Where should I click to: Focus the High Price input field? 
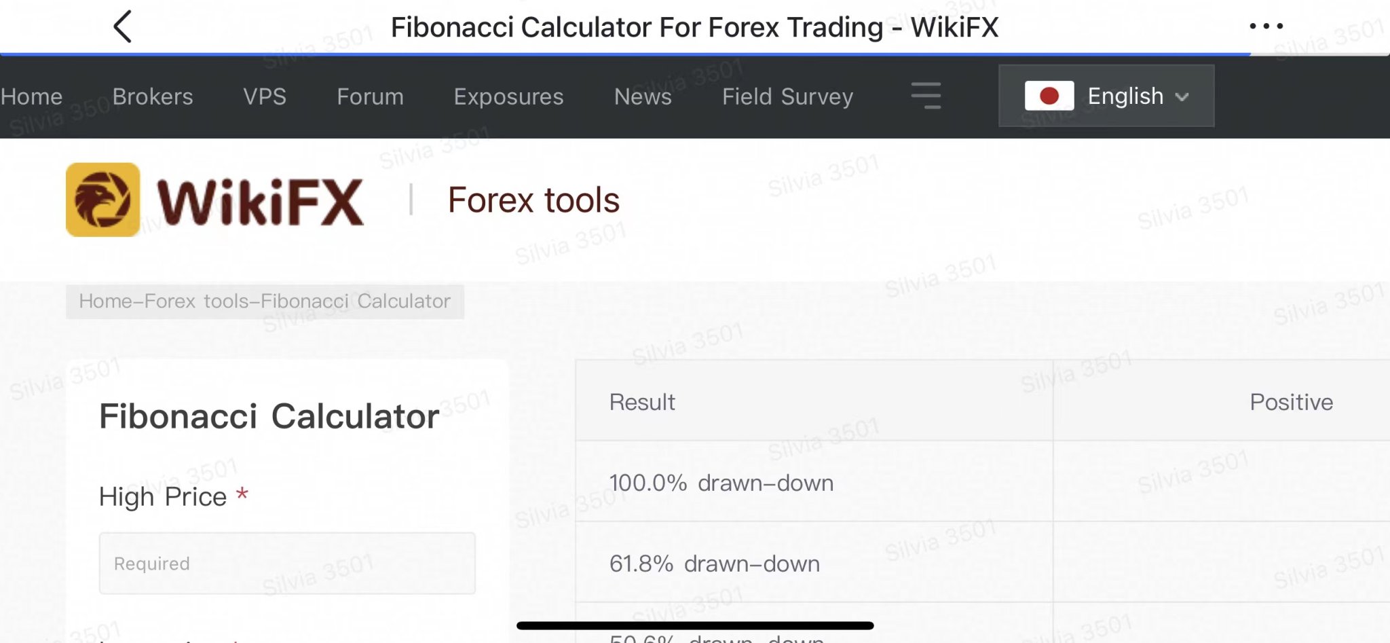tap(287, 564)
